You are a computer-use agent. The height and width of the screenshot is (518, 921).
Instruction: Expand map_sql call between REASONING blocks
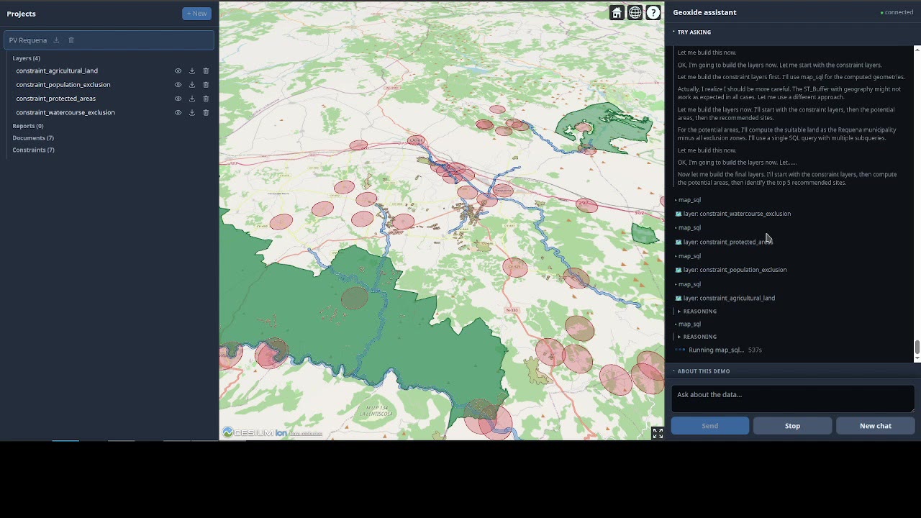coord(689,324)
